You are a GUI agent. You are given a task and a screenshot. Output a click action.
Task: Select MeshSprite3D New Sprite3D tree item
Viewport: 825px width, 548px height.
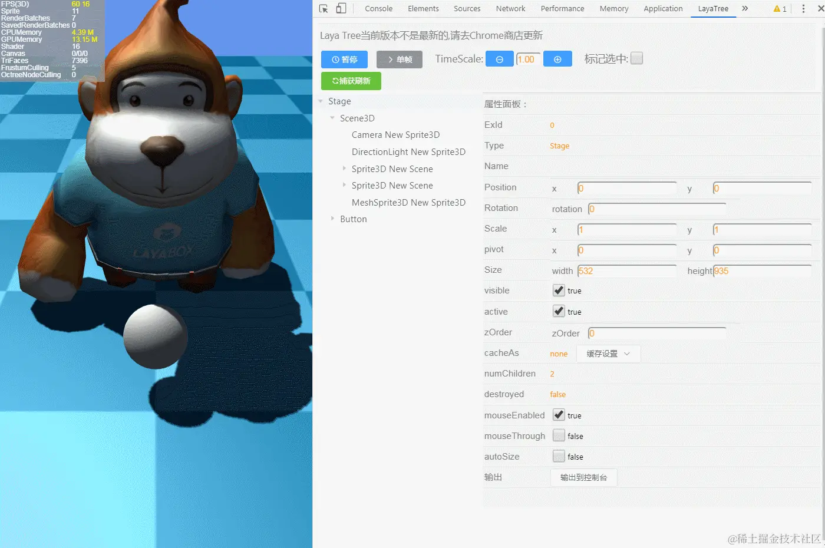[408, 203]
